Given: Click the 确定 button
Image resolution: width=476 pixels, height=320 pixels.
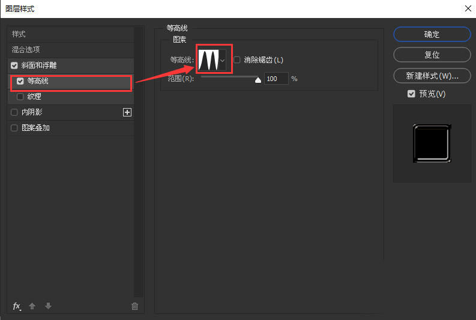Looking at the screenshot, I should coord(432,34).
